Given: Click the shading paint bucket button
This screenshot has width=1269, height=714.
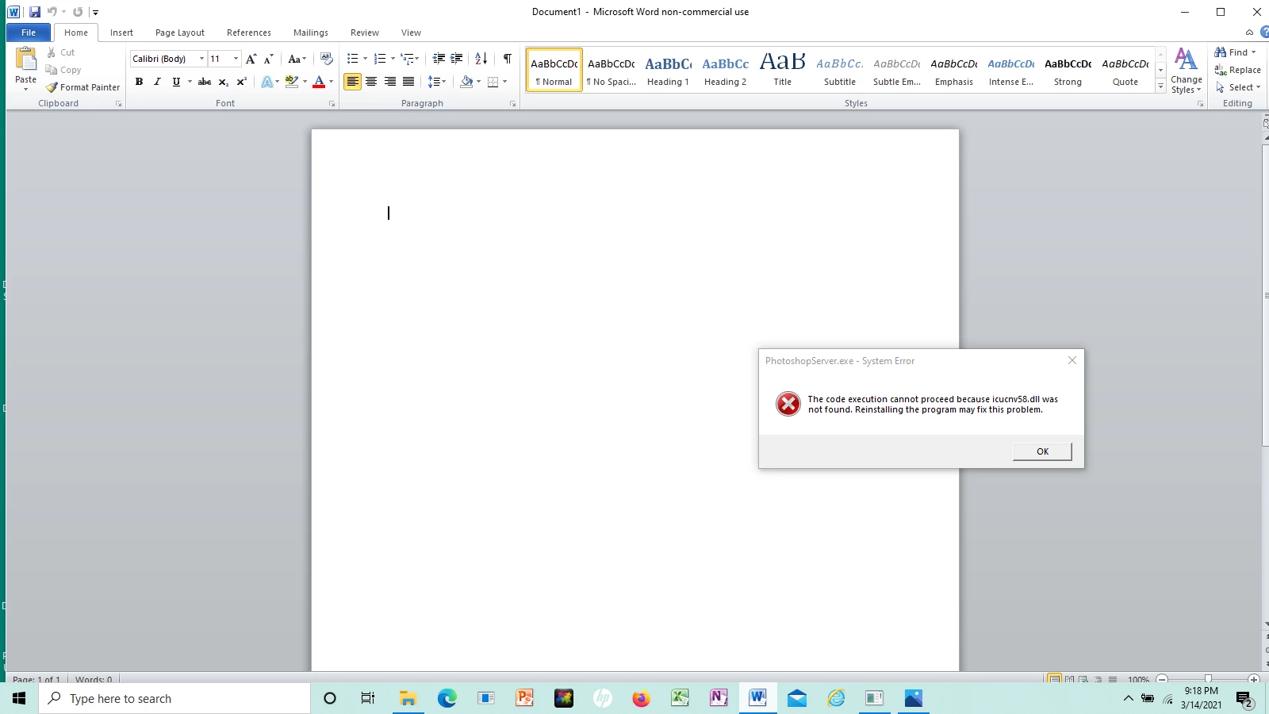Looking at the screenshot, I should (x=466, y=82).
